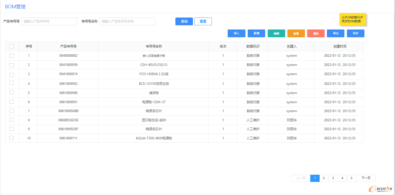Click 人工维护 in row 0060853023E

(x=253, y=120)
